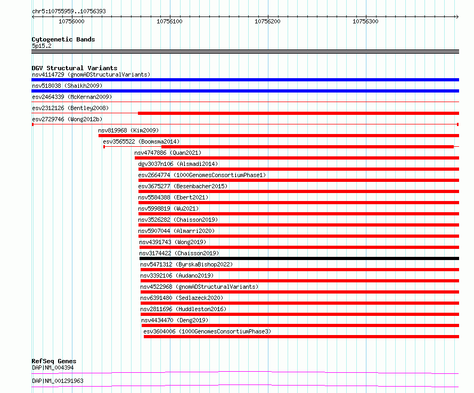Select nsv3526282 (Chaisson2019) label
This screenshot has width=474, height=393.
click(178, 220)
